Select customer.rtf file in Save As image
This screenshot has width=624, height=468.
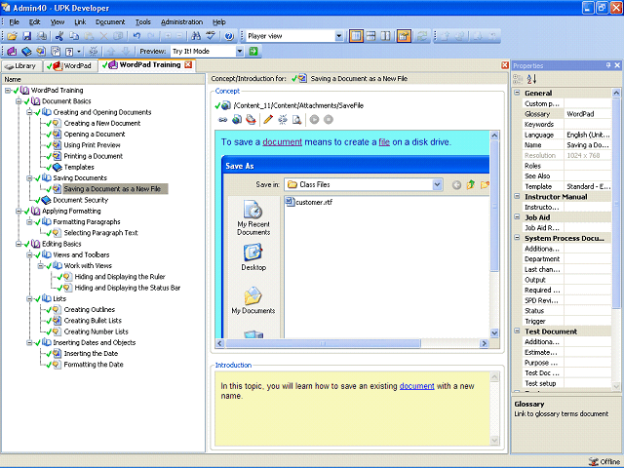[309, 202]
